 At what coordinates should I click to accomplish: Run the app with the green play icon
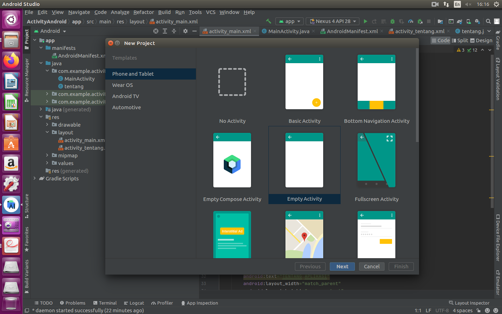coord(365,21)
